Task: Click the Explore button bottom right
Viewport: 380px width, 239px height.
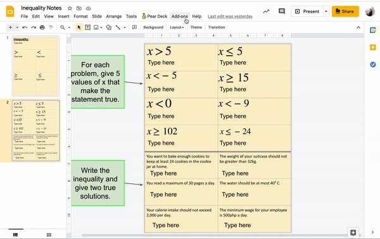Action: pyautogui.click(x=353, y=233)
